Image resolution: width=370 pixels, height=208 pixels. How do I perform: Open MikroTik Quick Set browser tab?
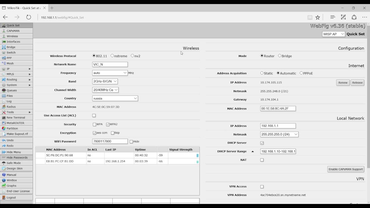(x=24, y=8)
